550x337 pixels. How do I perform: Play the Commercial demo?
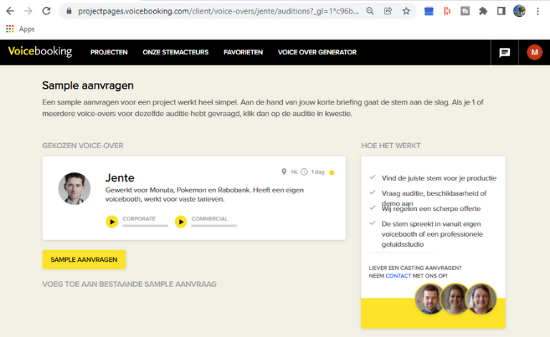click(180, 222)
